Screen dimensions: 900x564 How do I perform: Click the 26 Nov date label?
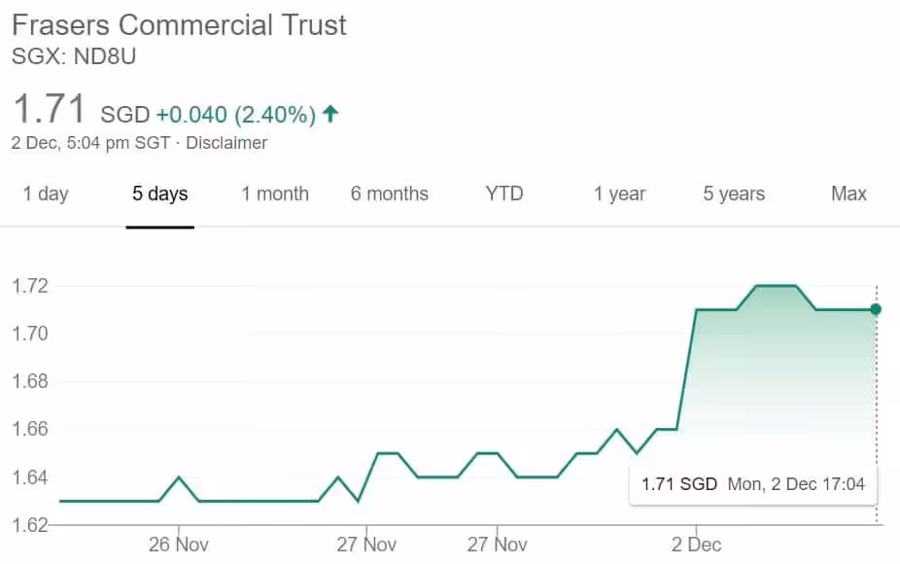point(179,545)
